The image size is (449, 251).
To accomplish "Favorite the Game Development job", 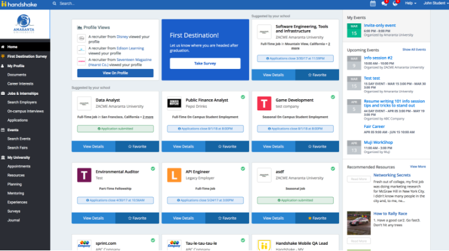I will (x=317, y=146).
